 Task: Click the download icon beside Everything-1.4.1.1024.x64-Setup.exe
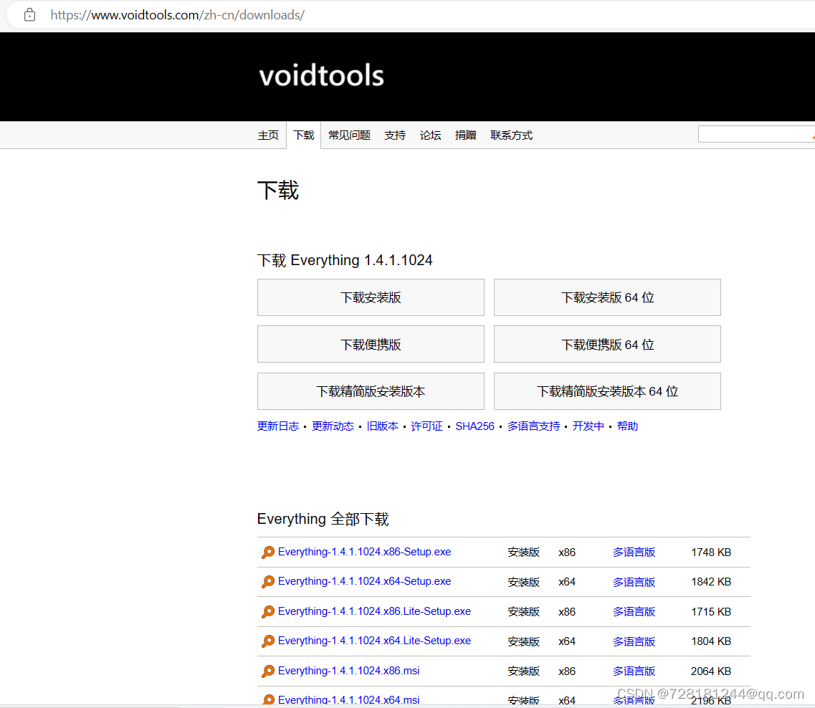click(269, 581)
